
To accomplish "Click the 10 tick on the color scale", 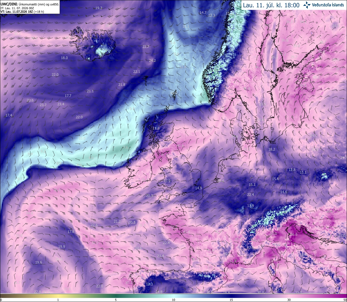I will tap(173, 300).
